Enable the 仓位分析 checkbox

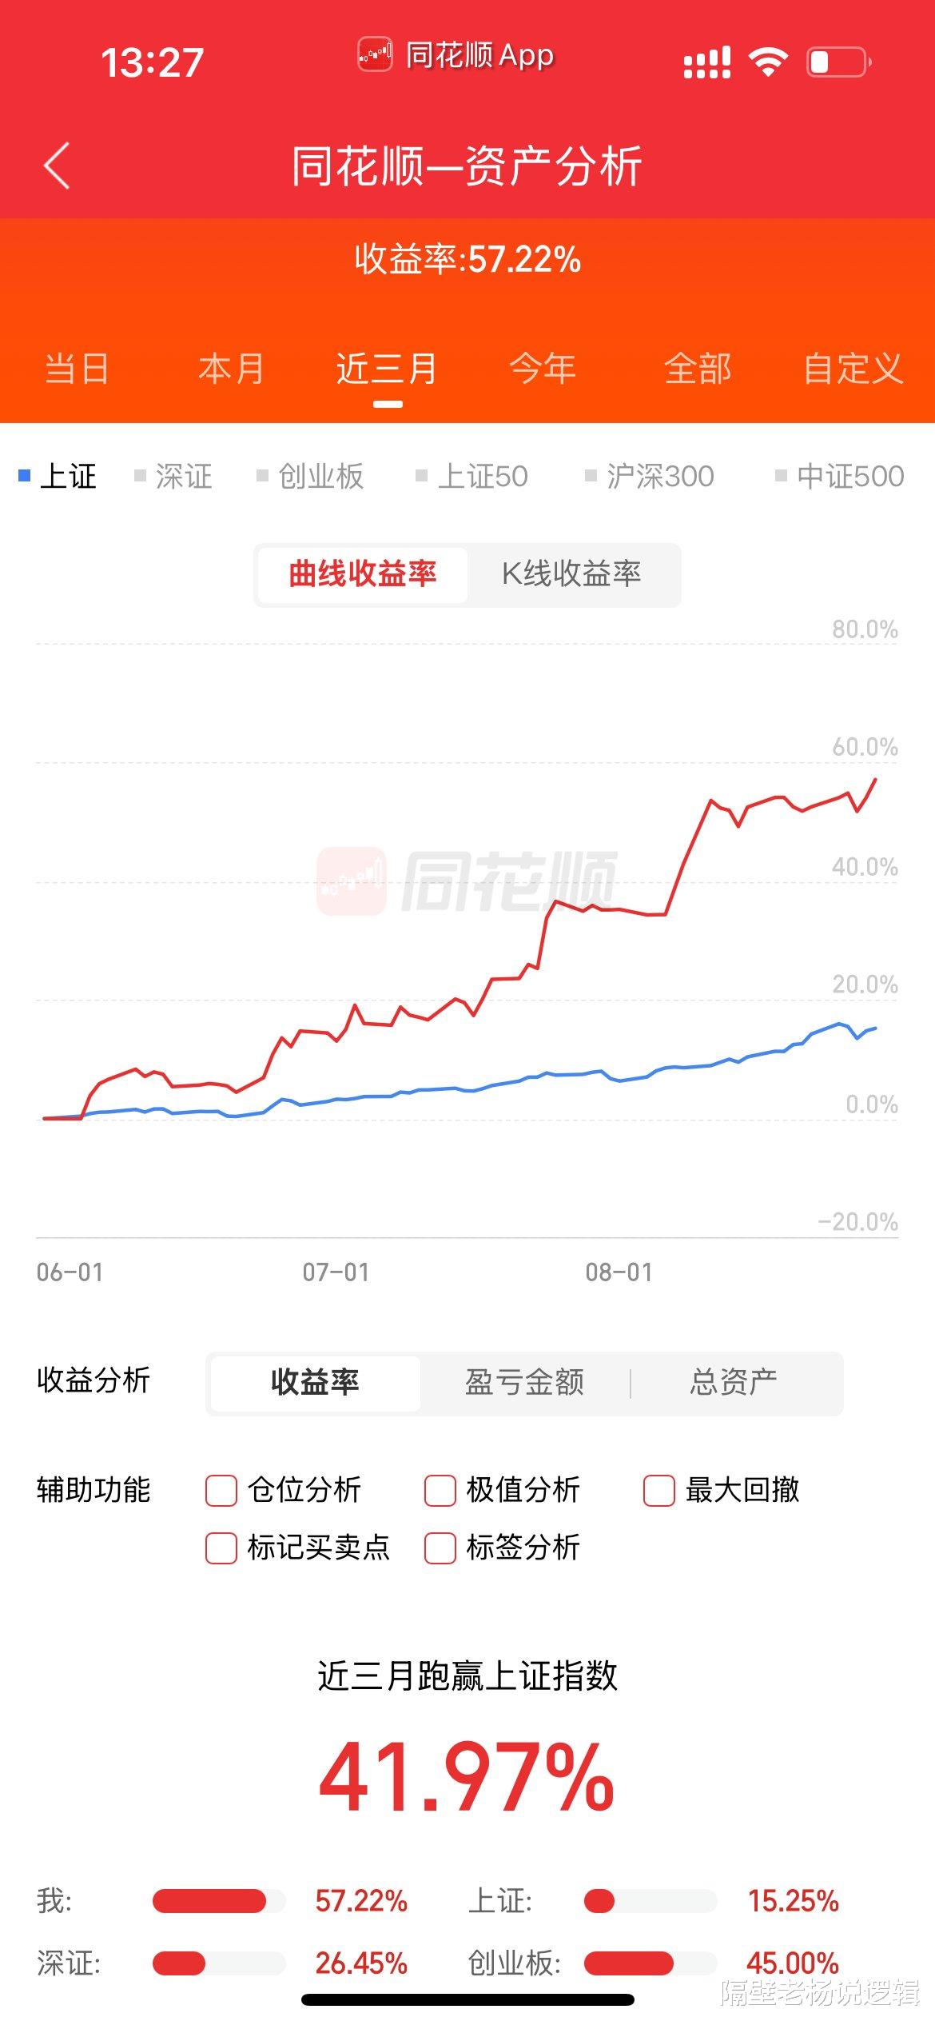(x=221, y=1490)
